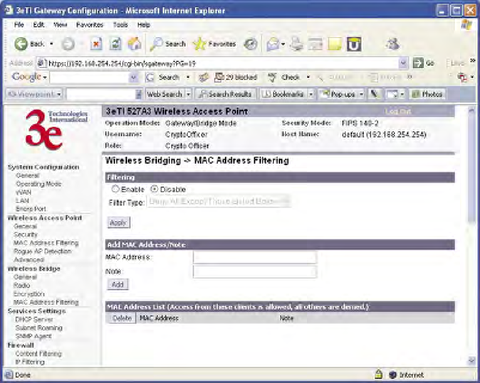This screenshot has height=383, width=480.
Task: Open the Edit menu
Action: point(38,25)
